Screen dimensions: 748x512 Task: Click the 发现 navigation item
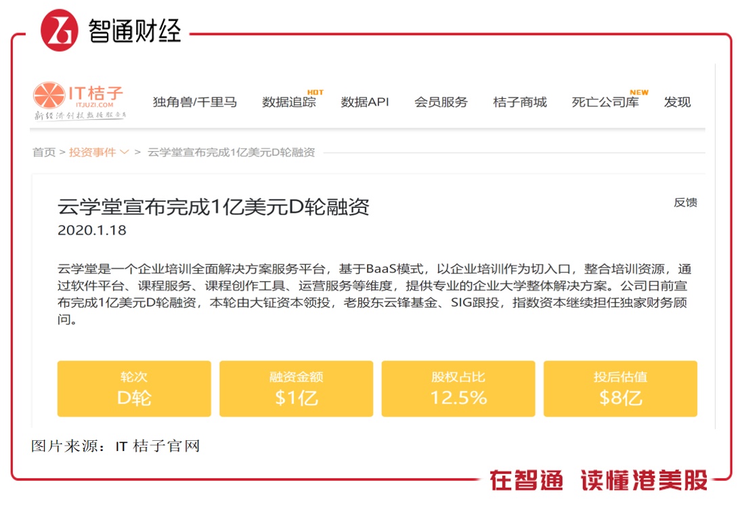(x=677, y=102)
